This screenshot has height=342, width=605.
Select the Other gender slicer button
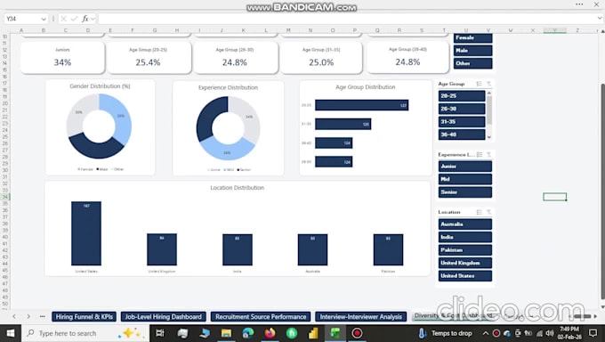472,63
